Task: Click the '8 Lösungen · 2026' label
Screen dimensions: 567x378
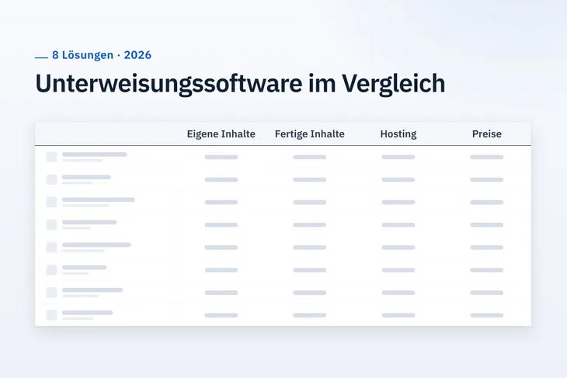Action: click(102, 55)
